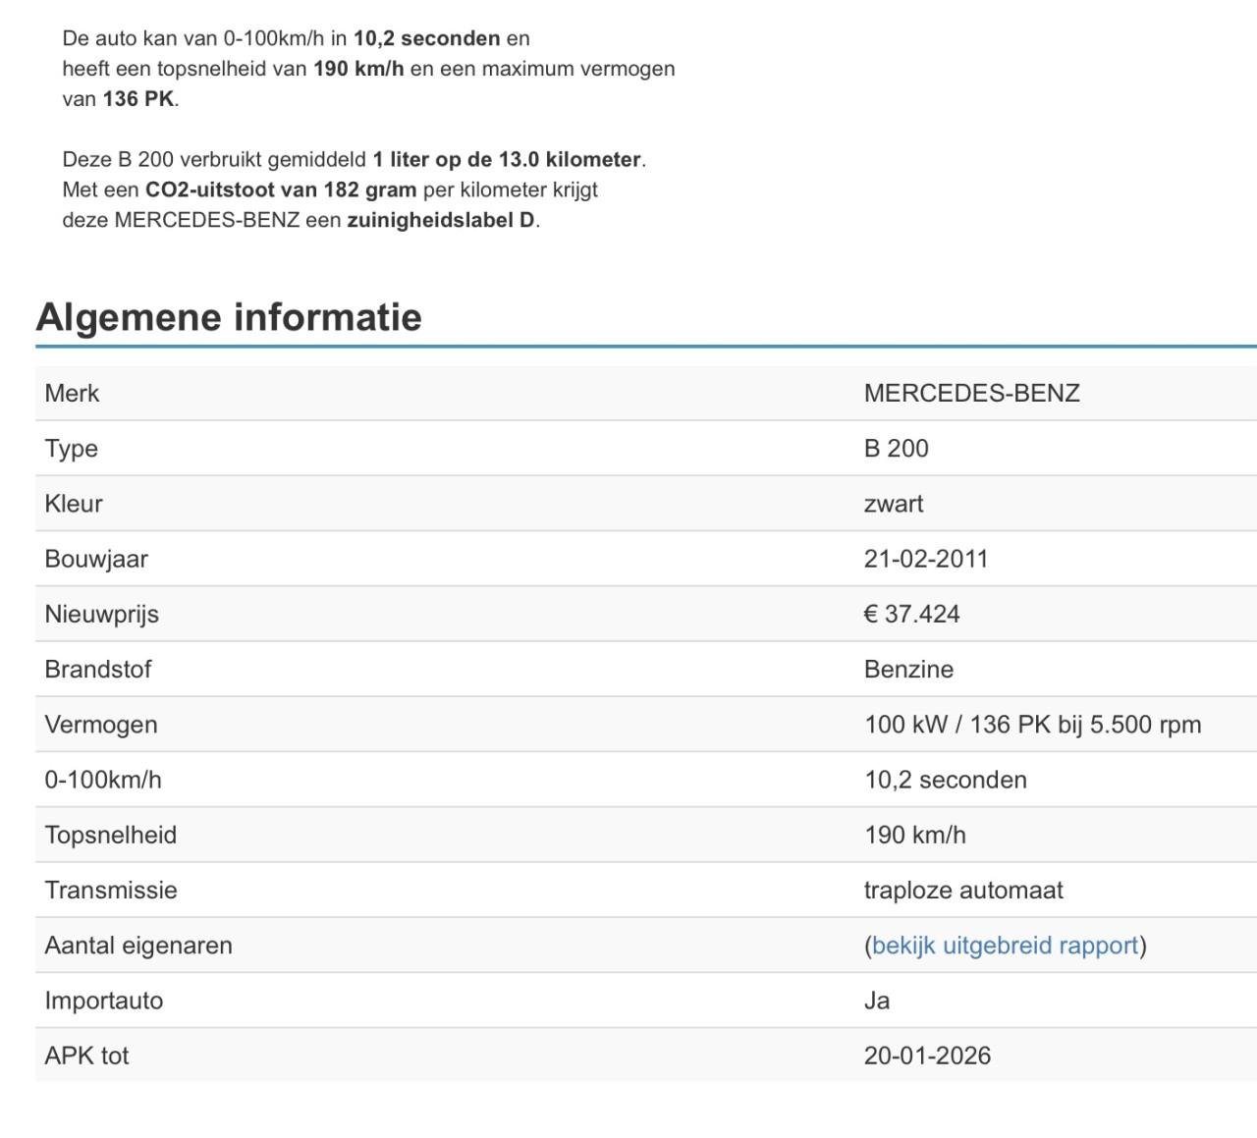Click the MERCEDES-BENZ value in Merk row
This screenshot has width=1257, height=1138.
pyautogui.click(x=971, y=394)
